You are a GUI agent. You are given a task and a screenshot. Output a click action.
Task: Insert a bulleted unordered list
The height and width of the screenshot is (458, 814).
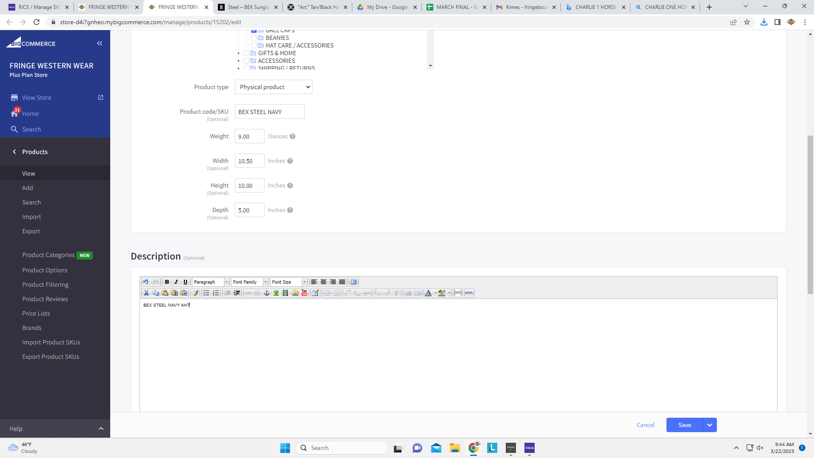(x=206, y=293)
